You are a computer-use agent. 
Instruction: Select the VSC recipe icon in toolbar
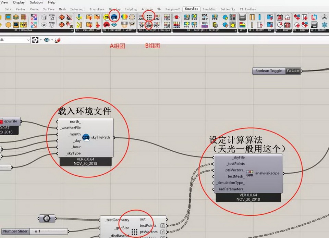coord(157,25)
